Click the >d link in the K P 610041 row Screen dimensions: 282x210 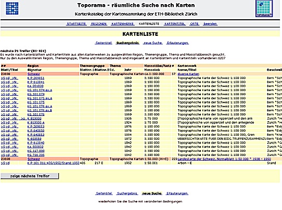pos(7,82)
